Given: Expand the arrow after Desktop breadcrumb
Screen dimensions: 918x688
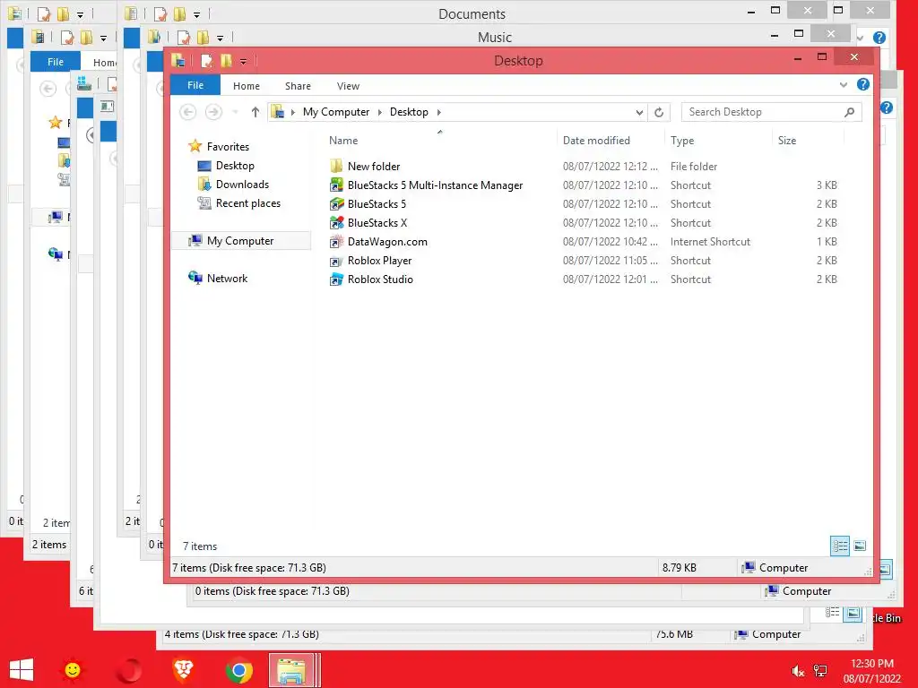Looking at the screenshot, I should 438,112.
